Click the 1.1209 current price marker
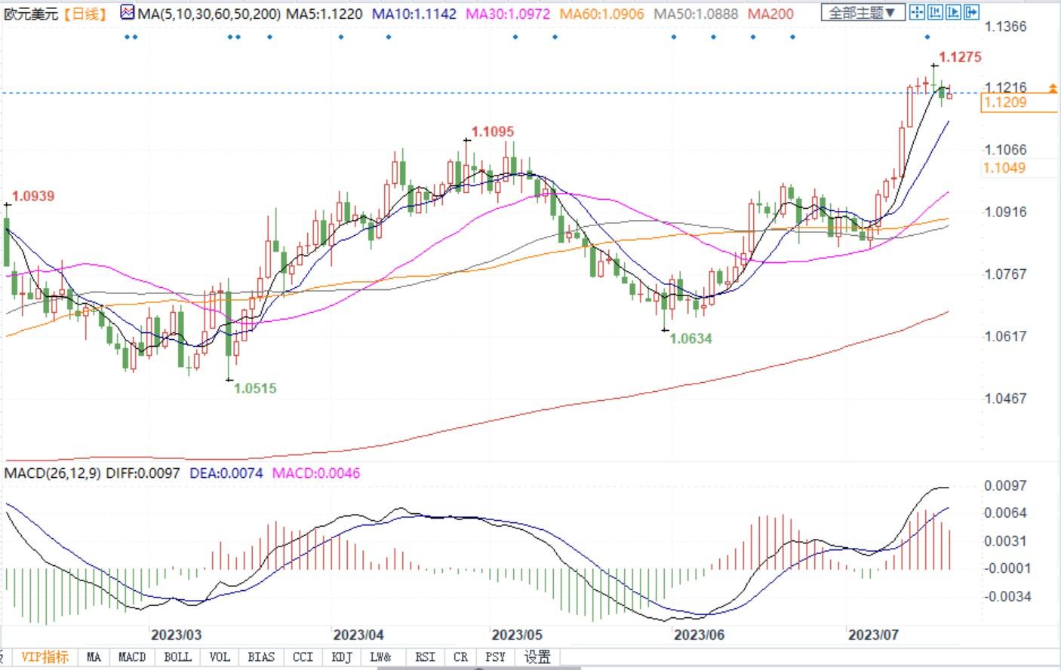The width and height of the screenshot is (1061, 670). click(x=1004, y=102)
